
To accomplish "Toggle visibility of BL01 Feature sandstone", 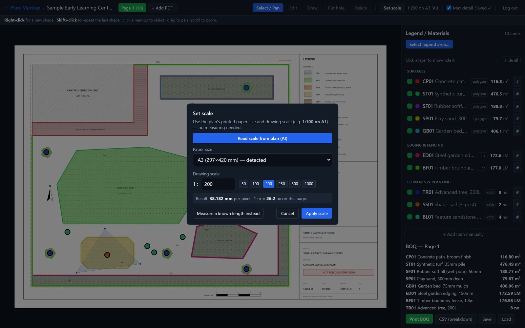I will click(x=410, y=217).
